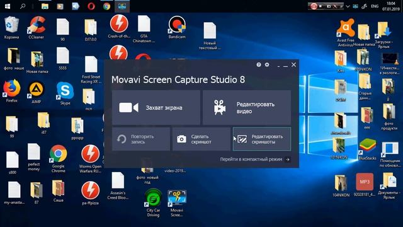Open taskbar search magnifier

point(23,6)
